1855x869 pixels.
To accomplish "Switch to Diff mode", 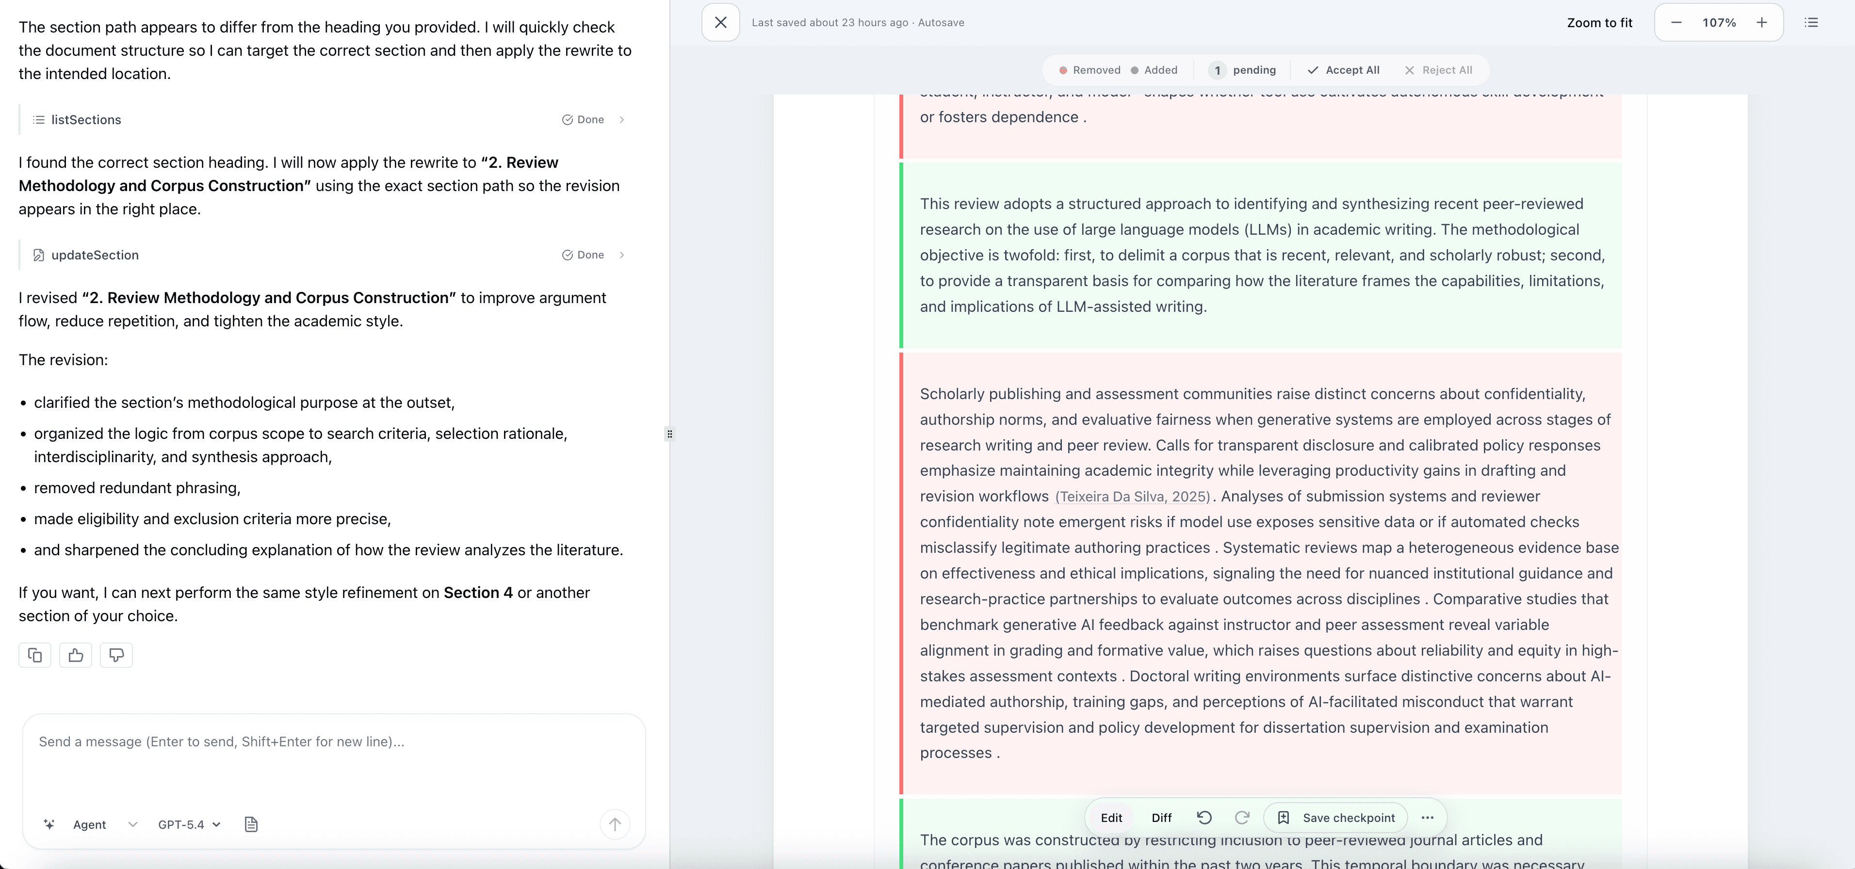I will pos(1161,818).
